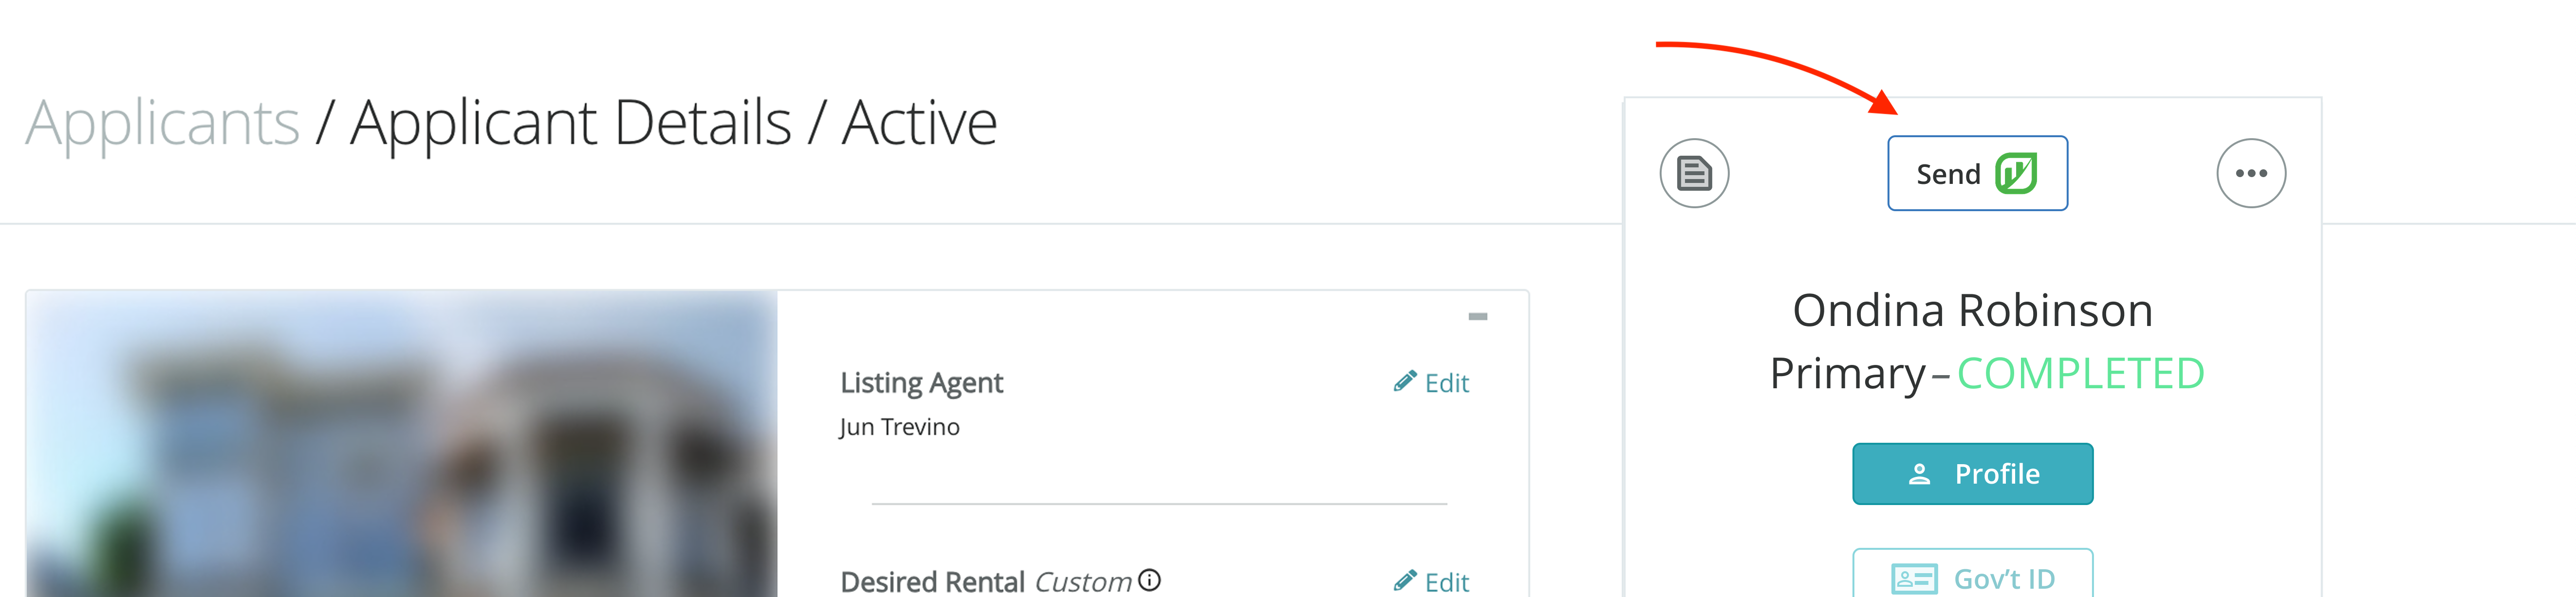Navigate back to the Applicants page
This screenshot has width=2576, height=597.
click(x=163, y=121)
